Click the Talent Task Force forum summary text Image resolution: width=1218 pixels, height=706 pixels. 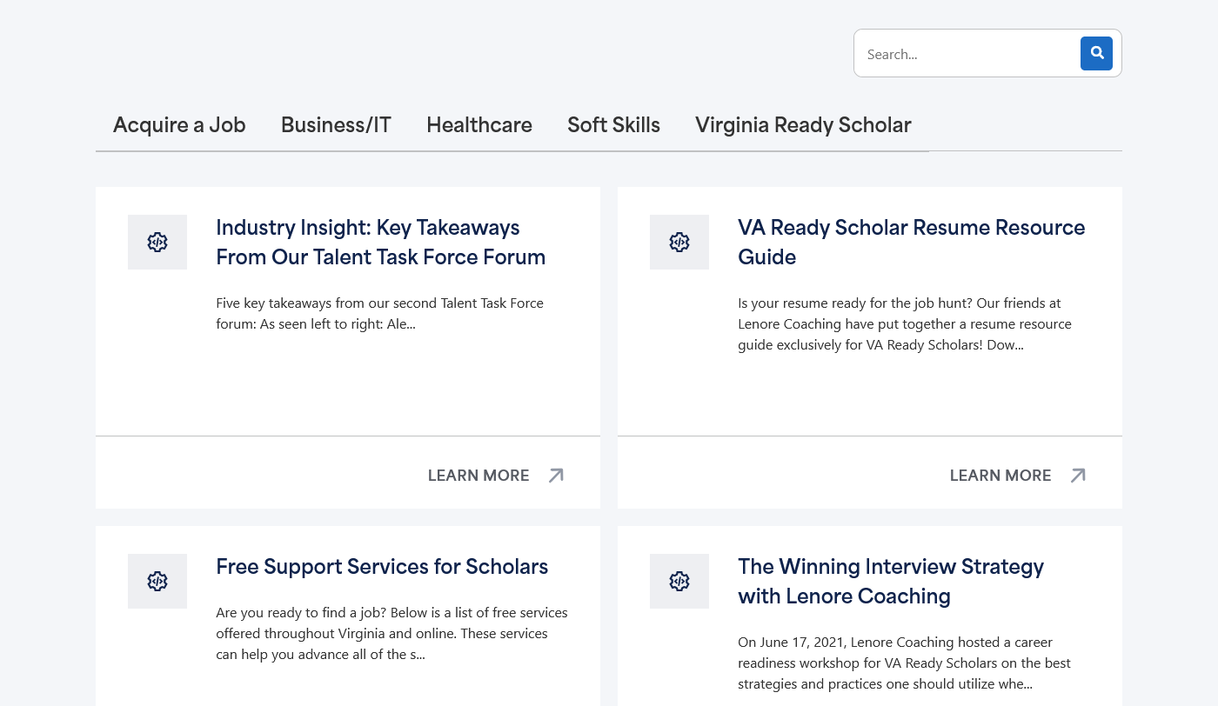[379, 314]
